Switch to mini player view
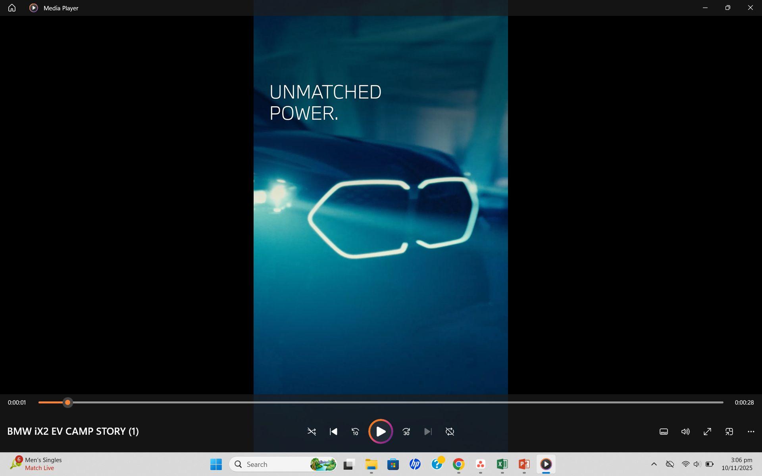 point(729,432)
